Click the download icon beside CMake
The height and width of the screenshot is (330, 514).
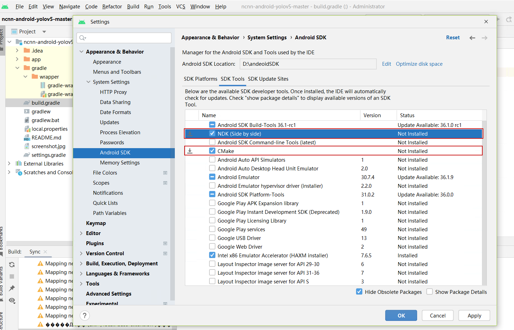[190, 151]
